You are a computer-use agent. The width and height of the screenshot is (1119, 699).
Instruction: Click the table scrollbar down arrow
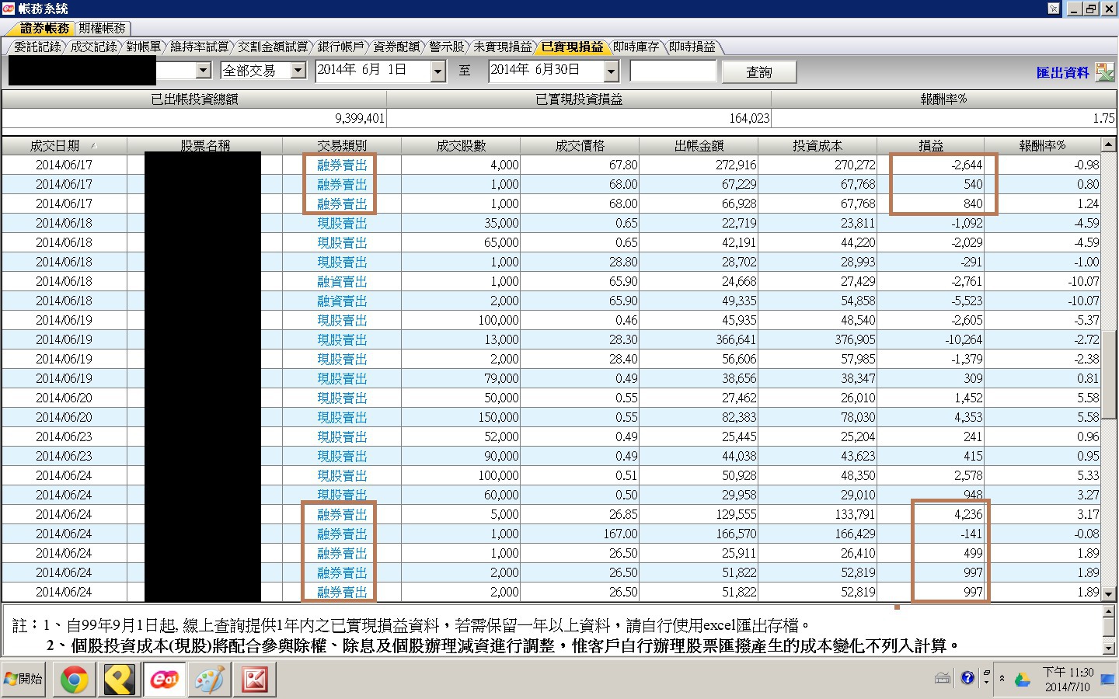pos(1109,594)
